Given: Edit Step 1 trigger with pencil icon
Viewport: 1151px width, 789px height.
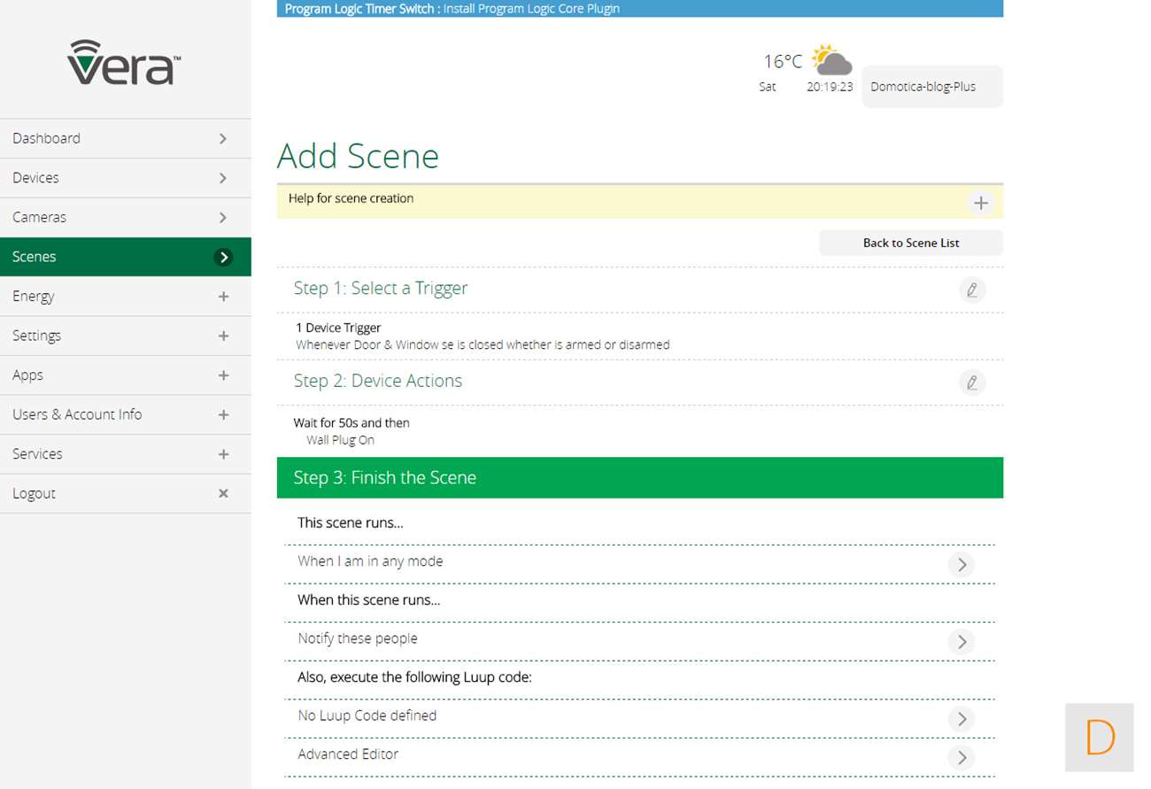Looking at the screenshot, I should point(971,290).
